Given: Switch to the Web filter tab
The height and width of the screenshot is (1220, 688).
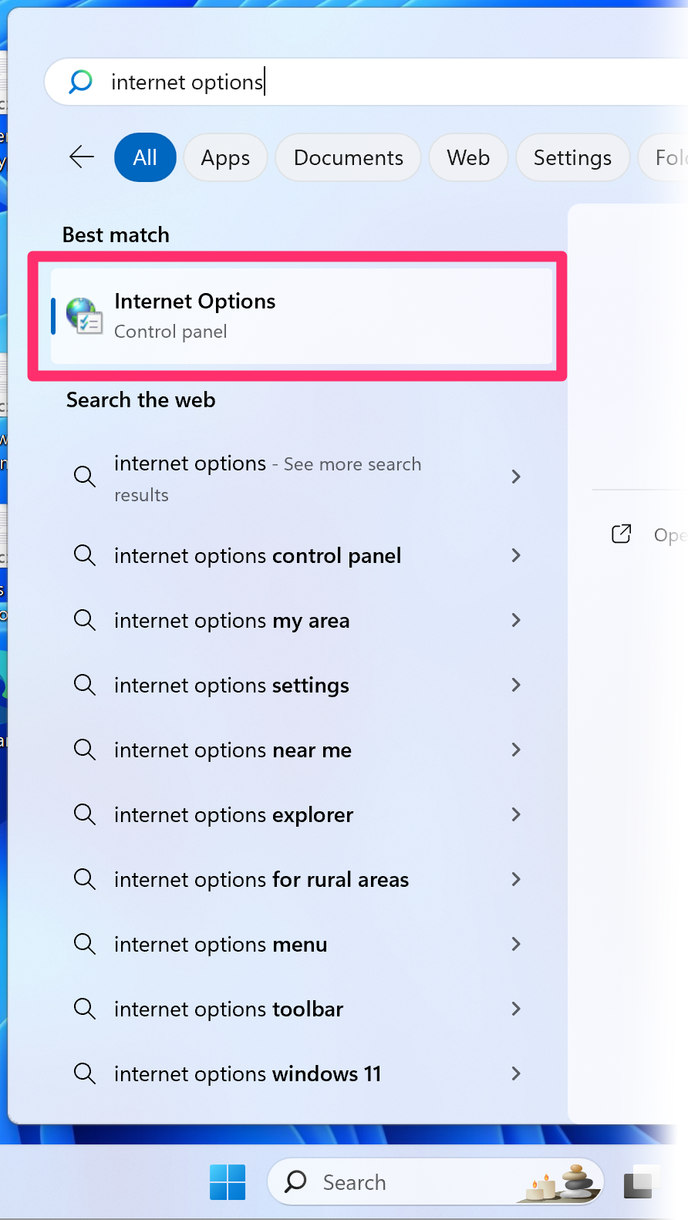Looking at the screenshot, I should pyautogui.click(x=468, y=157).
